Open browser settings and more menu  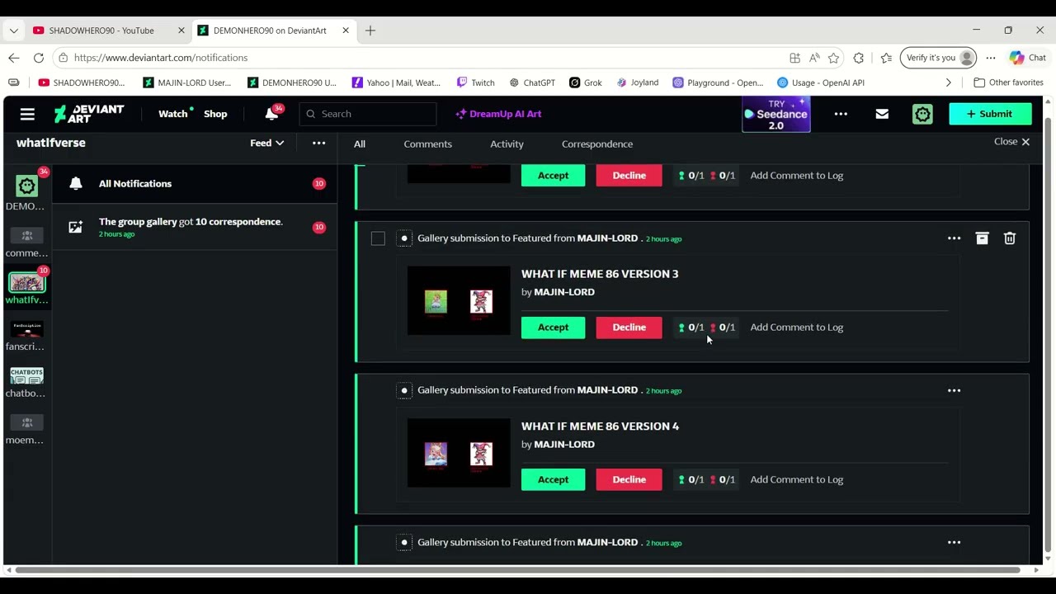(x=991, y=58)
